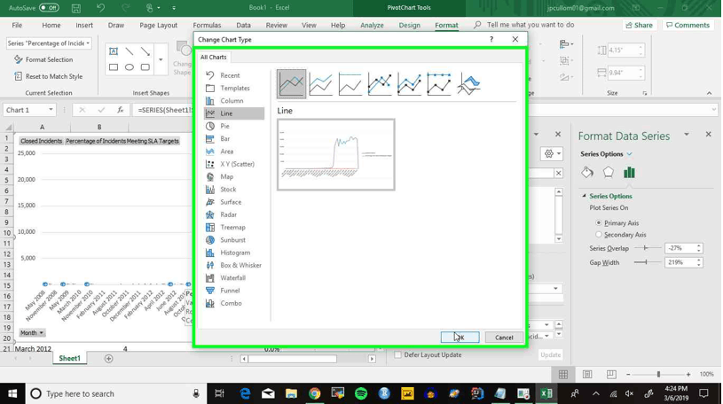Choose the Stacked Line chart subtype
The width and height of the screenshot is (723, 404).
click(x=321, y=84)
